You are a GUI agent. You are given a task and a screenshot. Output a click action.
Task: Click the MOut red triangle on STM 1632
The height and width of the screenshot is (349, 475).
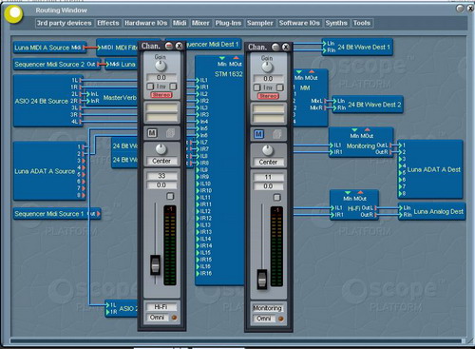pyautogui.click(x=236, y=58)
